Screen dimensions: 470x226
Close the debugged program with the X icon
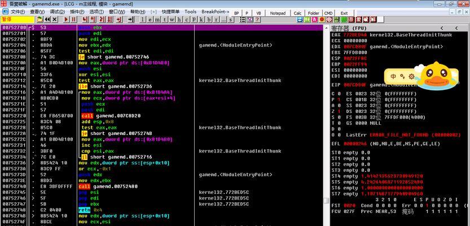[x=55, y=20]
